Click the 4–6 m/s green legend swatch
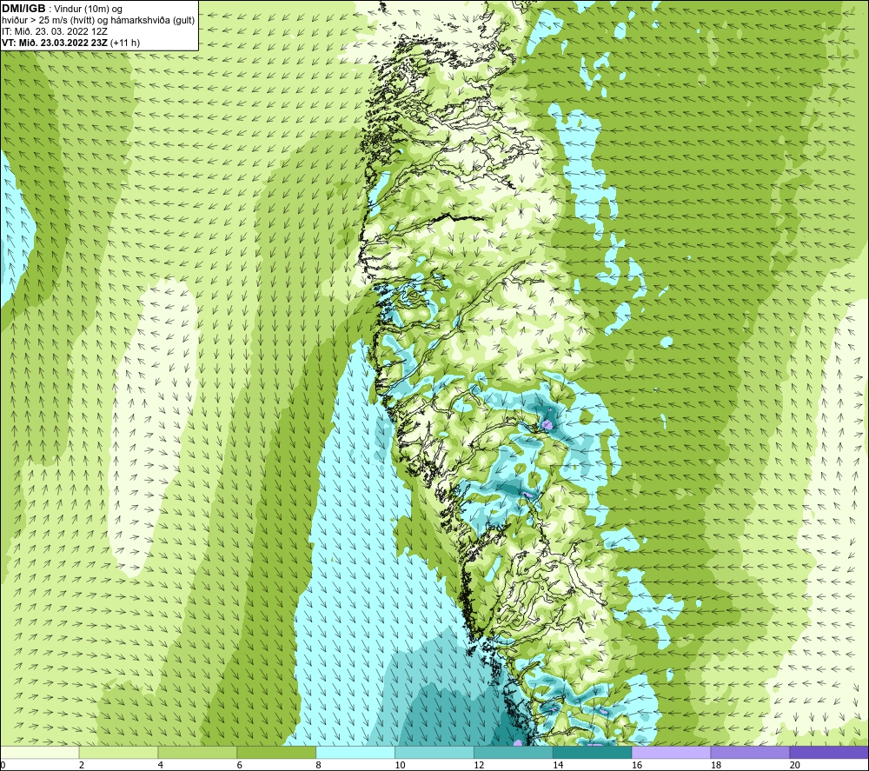The height and width of the screenshot is (771, 869). click(197, 753)
